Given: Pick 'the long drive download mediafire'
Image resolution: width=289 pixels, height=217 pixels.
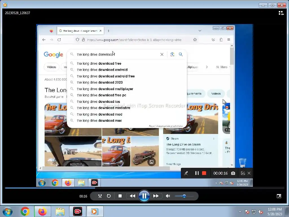Looking at the screenshot, I should (x=127, y=108).
